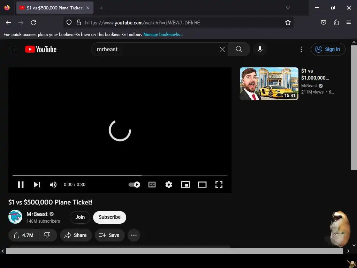Open the MrBeast channel name link
The image size is (357, 268).
click(37, 214)
